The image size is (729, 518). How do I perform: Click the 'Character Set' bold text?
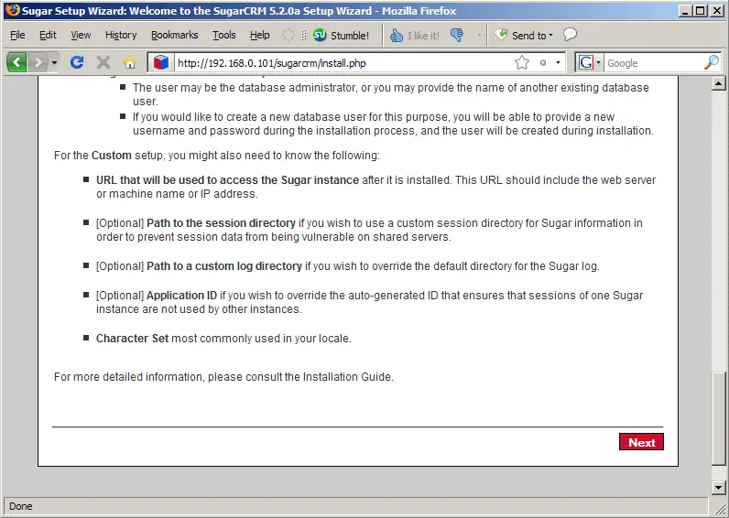coord(132,339)
